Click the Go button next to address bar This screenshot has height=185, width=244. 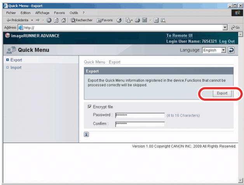tap(235, 28)
